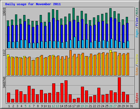The height and width of the screenshot is (109, 140).
Task: Click the green weekend day 19 label
Action: pos(82,106)
